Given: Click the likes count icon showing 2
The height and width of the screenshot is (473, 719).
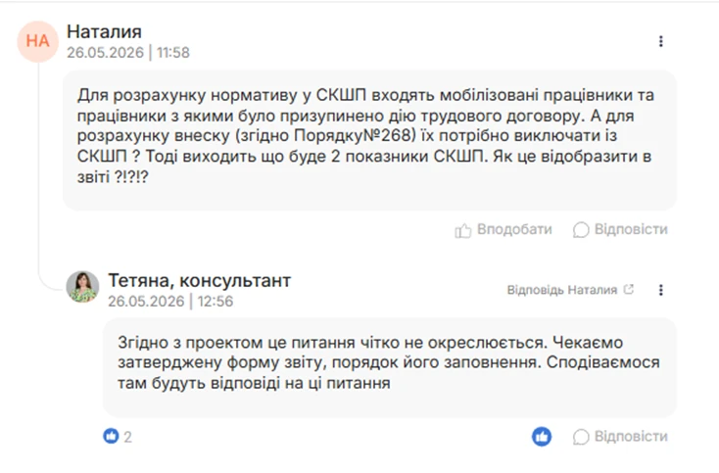Looking at the screenshot, I should pyautogui.click(x=111, y=436).
